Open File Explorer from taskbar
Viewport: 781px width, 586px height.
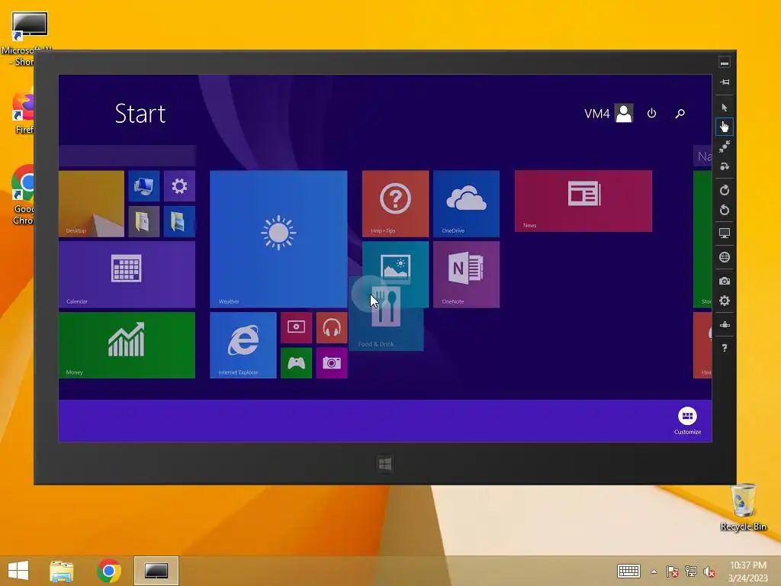(62, 571)
